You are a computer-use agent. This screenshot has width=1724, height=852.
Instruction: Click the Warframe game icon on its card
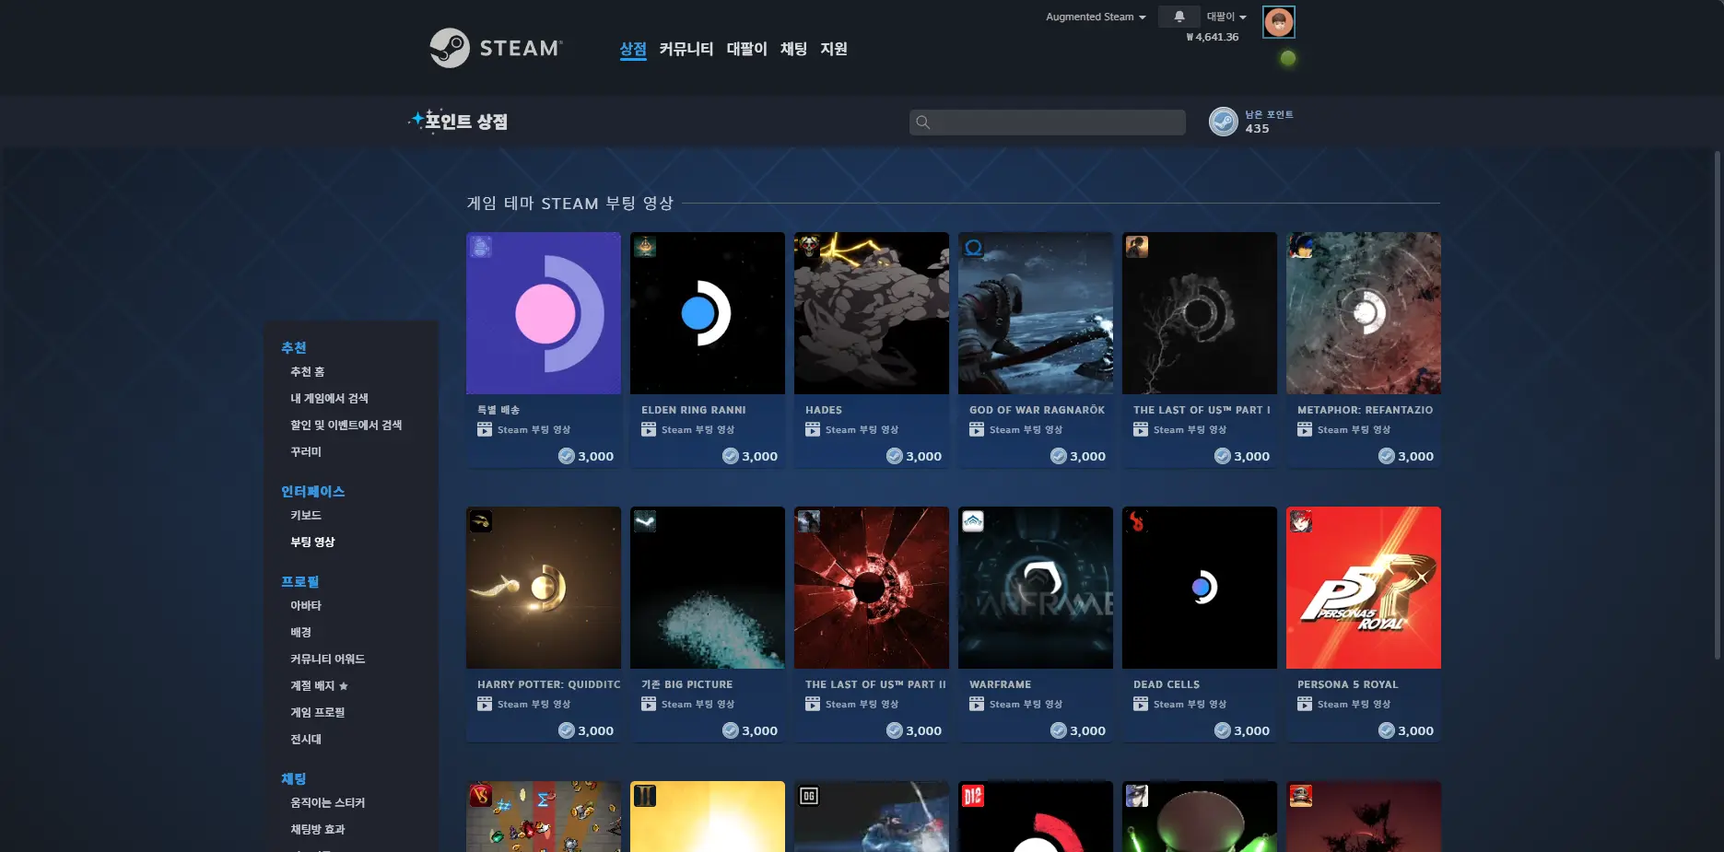973,521
